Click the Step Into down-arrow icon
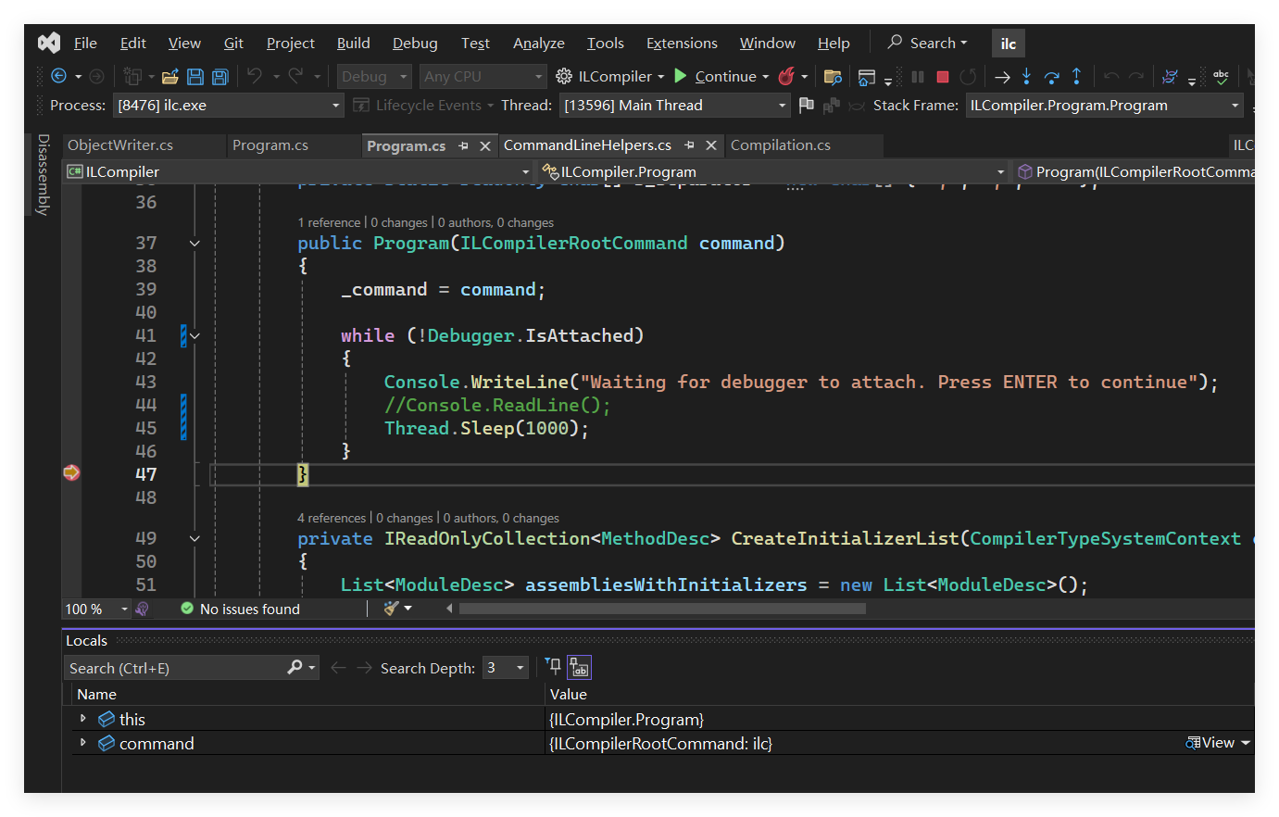Viewport: 1279px width, 817px height. [1026, 76]
